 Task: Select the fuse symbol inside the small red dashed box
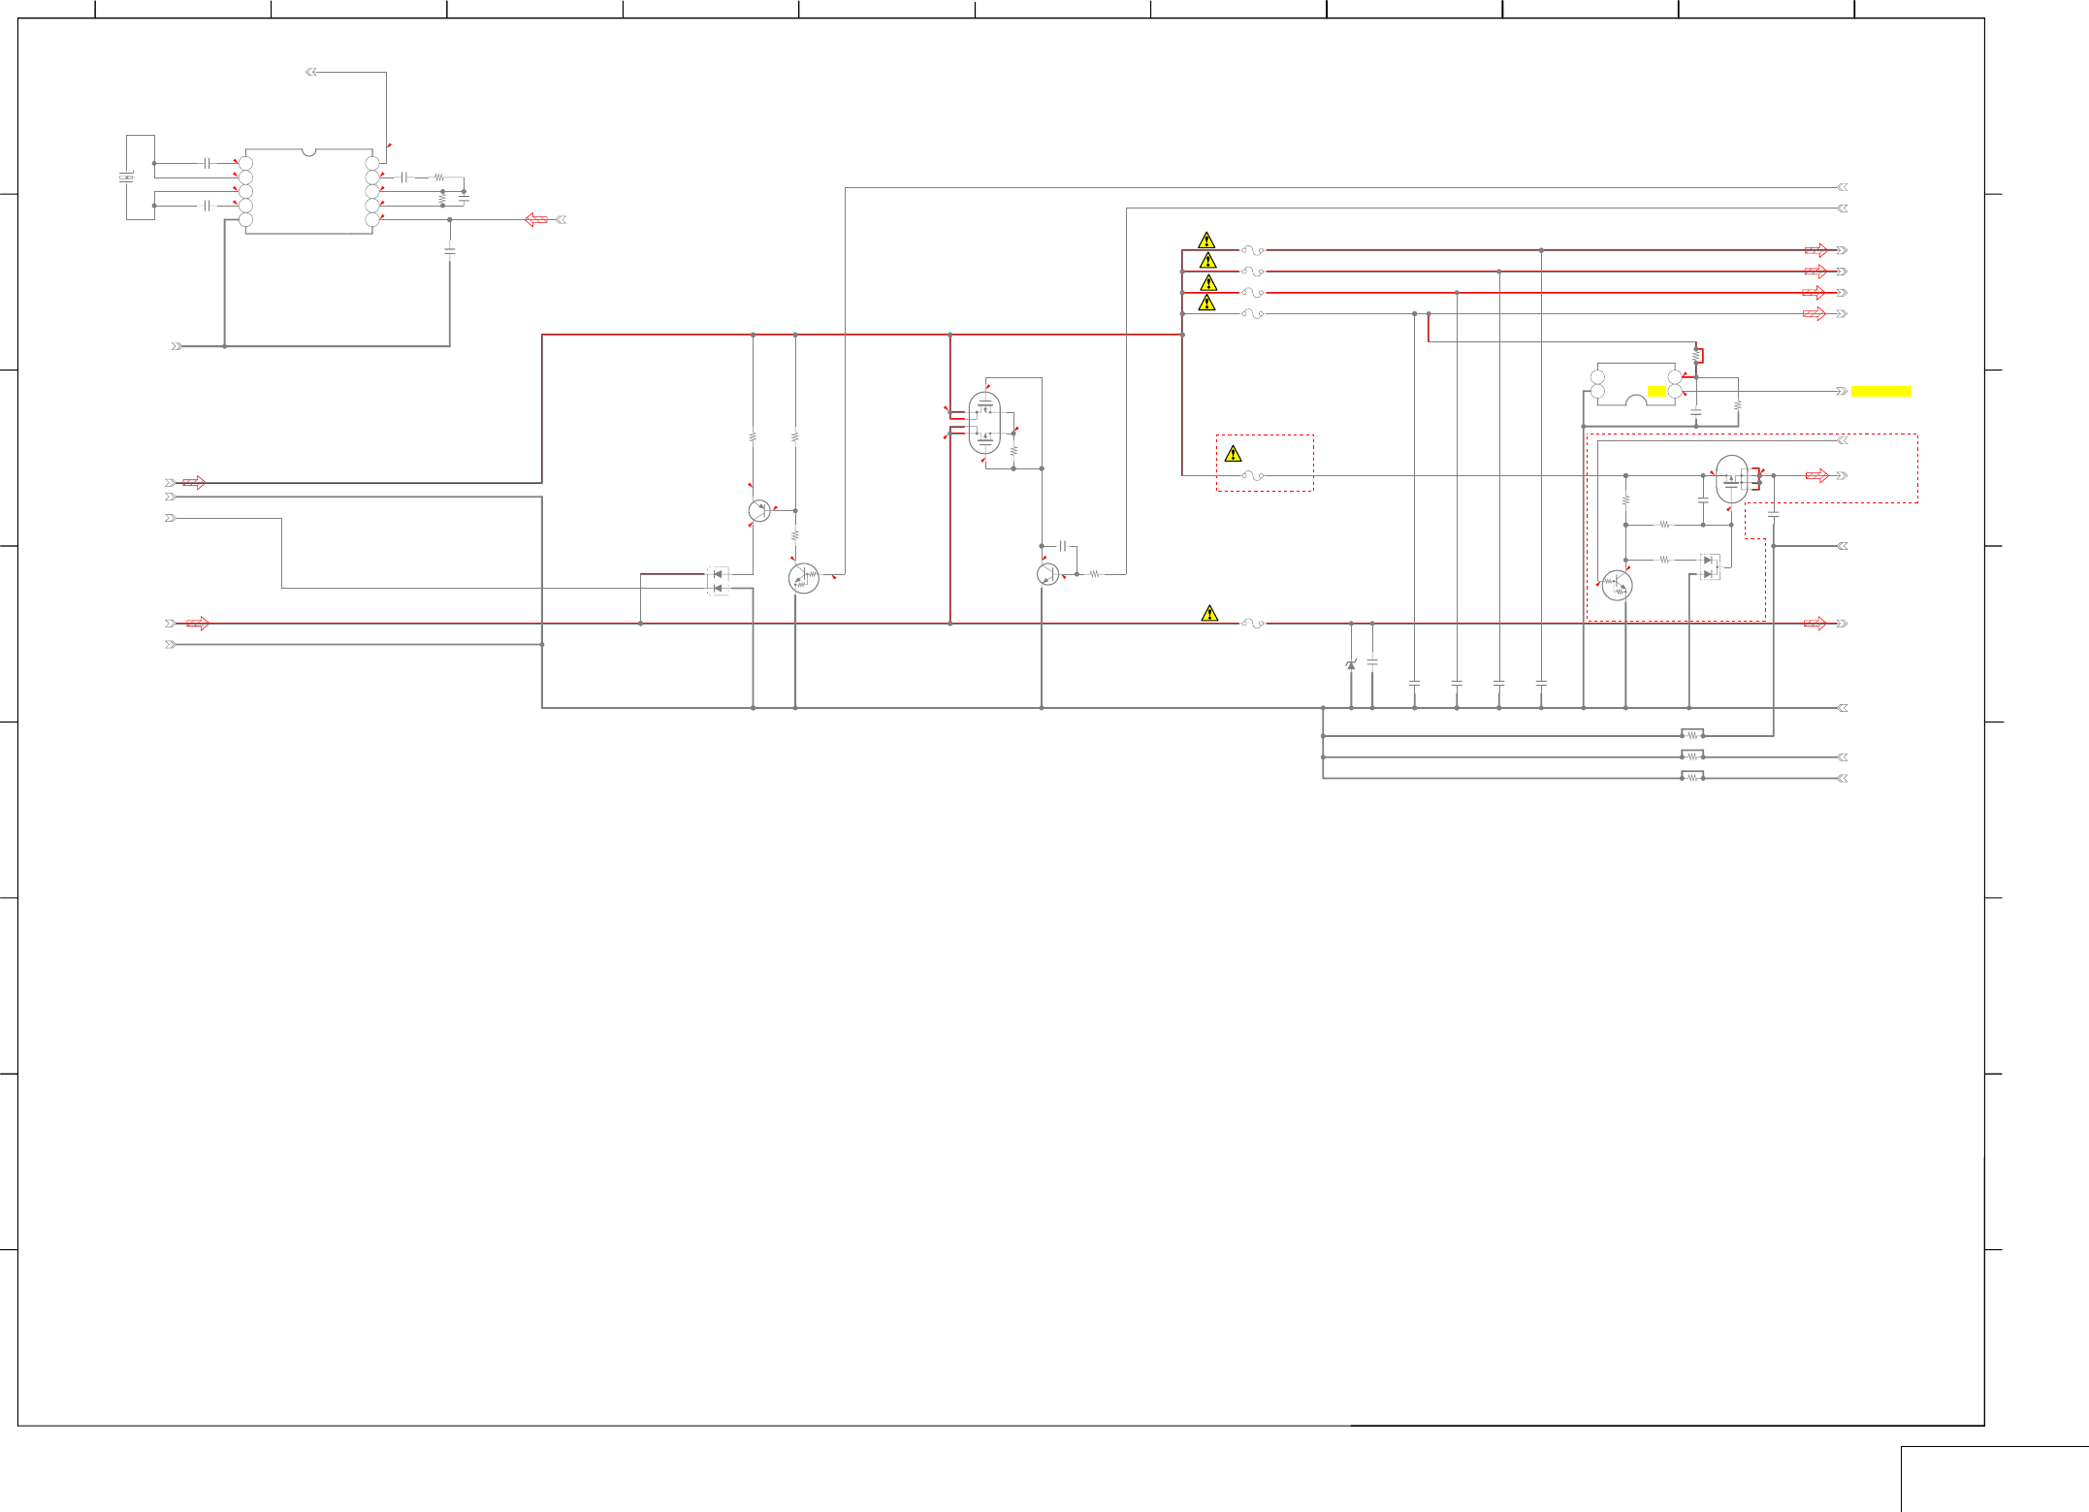[1253, 476]
